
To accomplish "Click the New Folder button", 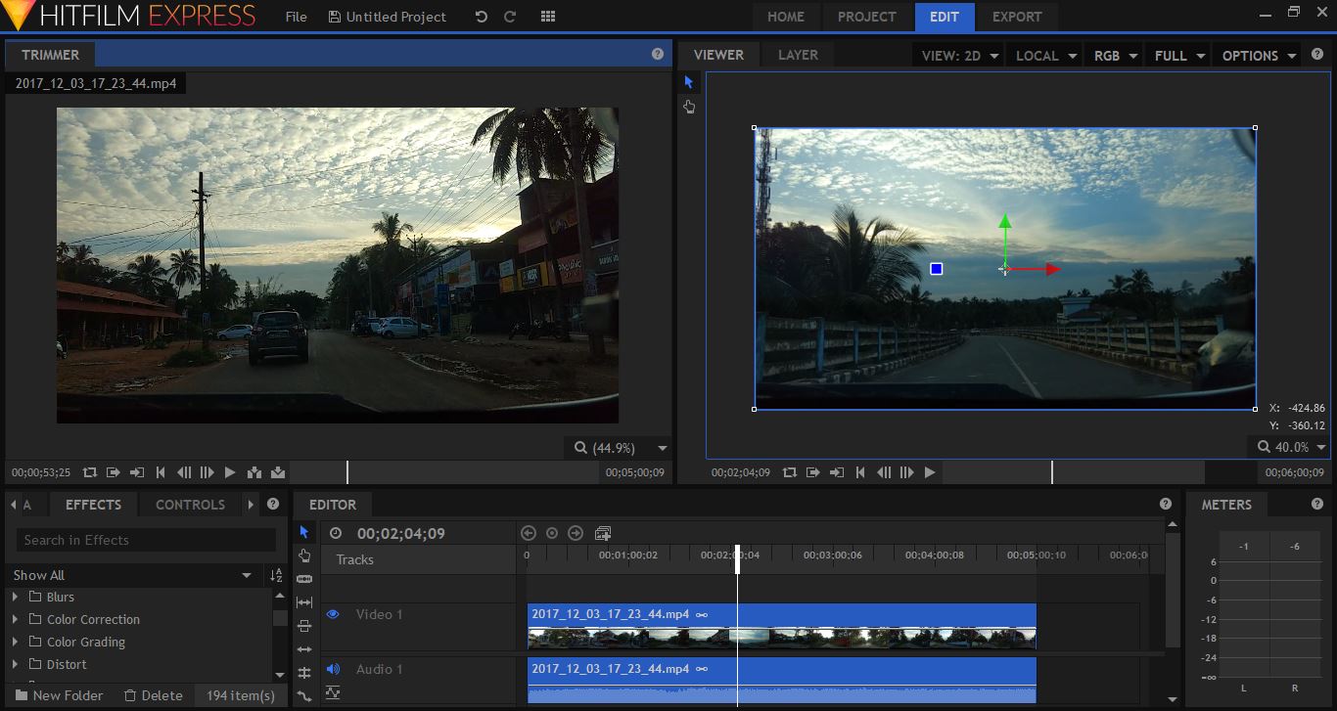I will pos(58,695).
